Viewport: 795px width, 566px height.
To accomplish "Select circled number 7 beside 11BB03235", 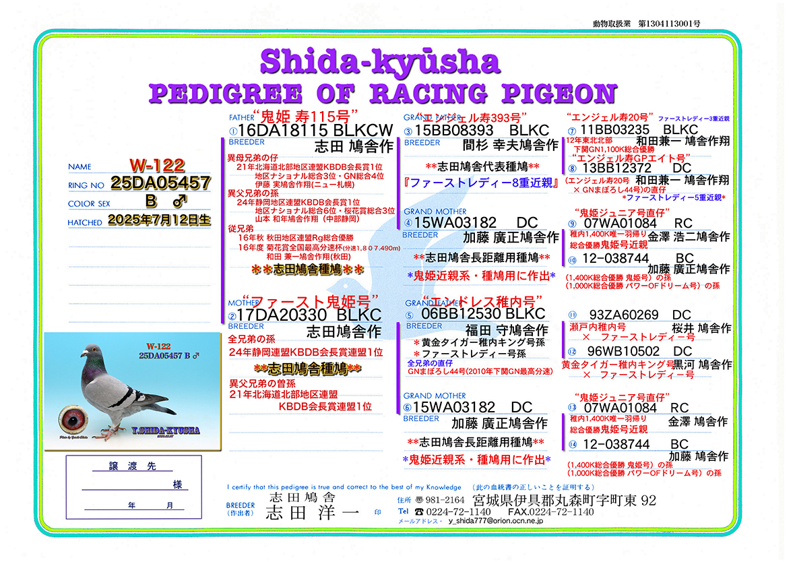I will point(571,131).
